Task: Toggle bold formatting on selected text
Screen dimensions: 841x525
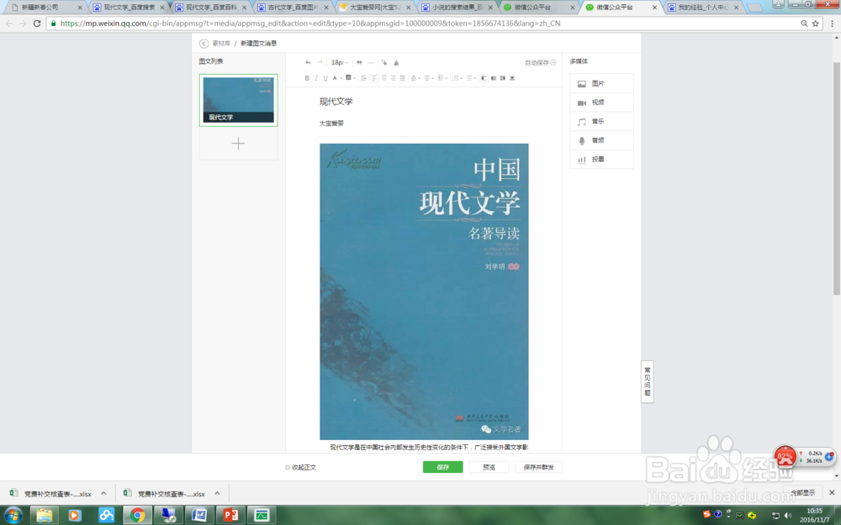Action: point(307,77)
